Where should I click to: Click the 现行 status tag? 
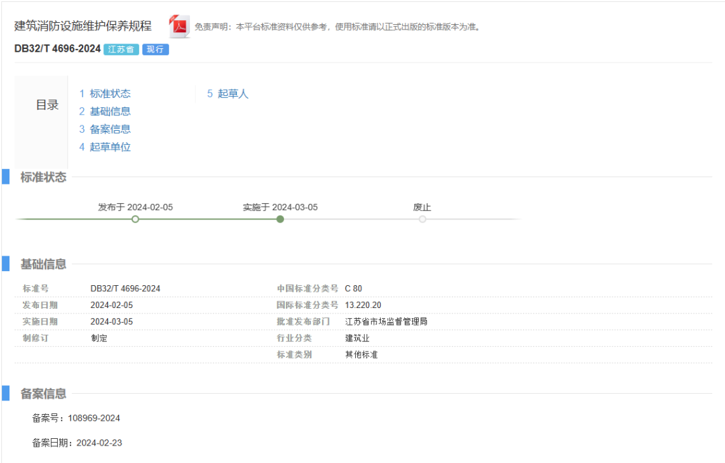click(155, 50)
